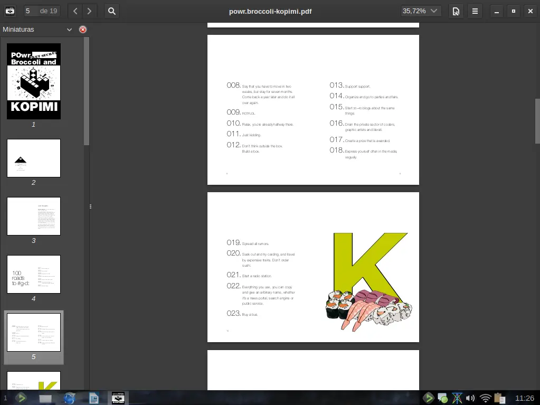Click the 'de 19' page count label

tap(49, 11)
